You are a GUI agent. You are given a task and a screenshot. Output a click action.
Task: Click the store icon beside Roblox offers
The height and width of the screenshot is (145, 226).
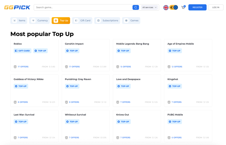pyautogui.click(x=15, y=67)
